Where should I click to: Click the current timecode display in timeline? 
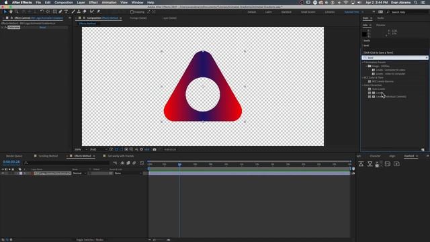click(x=11, y=162)
